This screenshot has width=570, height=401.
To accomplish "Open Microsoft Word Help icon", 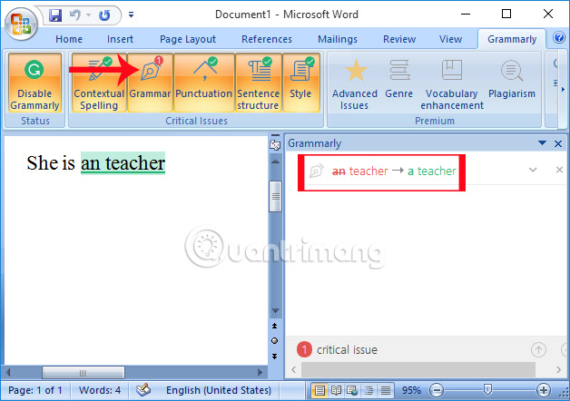I will (x=559, y=37).
